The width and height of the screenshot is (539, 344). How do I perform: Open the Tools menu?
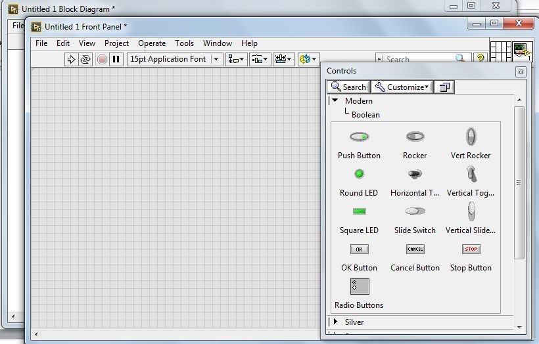coord(184,43)
